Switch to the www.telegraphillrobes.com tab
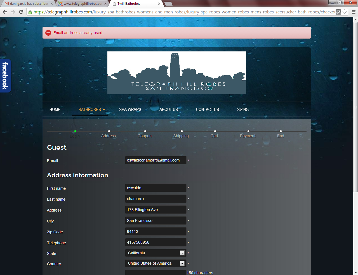 point(82,4)
